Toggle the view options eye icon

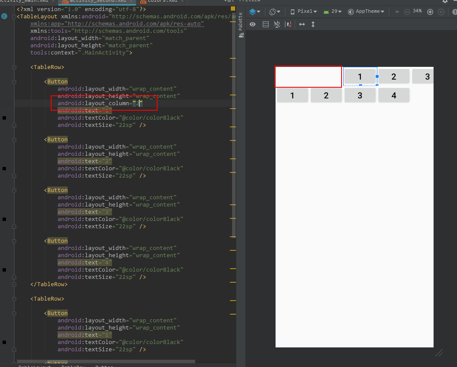[x=253, y=25]
